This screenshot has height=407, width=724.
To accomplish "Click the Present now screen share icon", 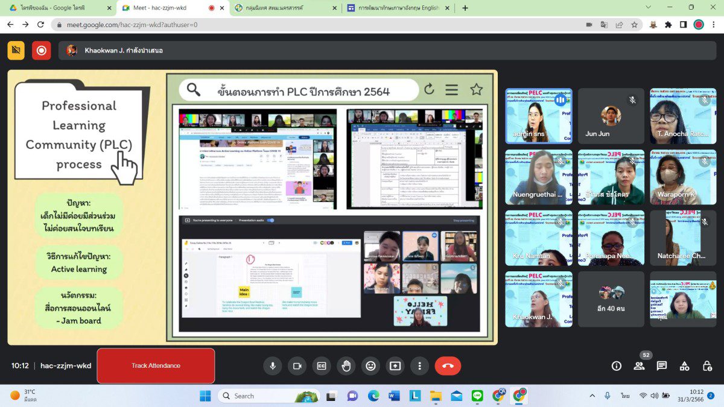I will tap(395, 365).
